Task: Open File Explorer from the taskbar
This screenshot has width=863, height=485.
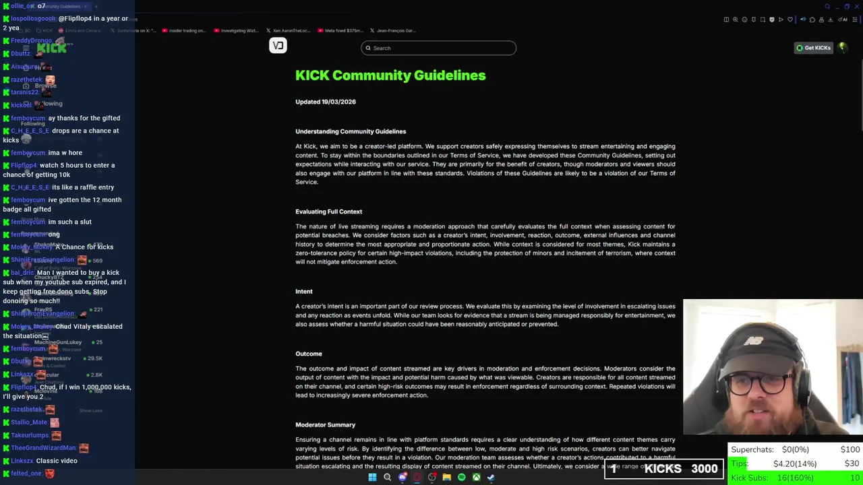Action: point(446,477)
